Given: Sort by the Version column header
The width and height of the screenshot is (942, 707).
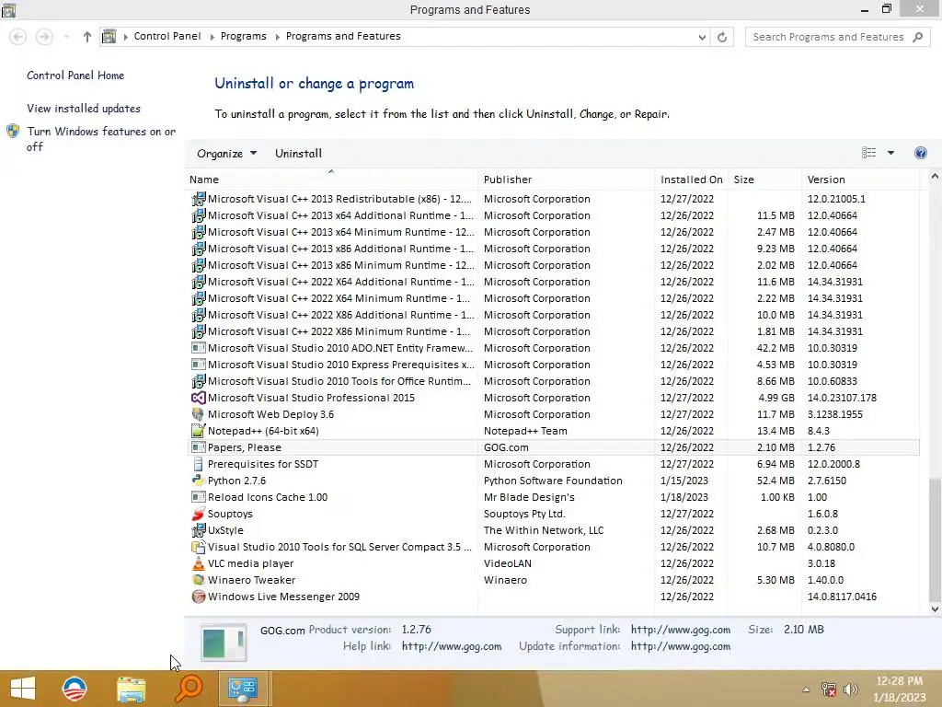Looking at the screenshot, I should (860, 180).
